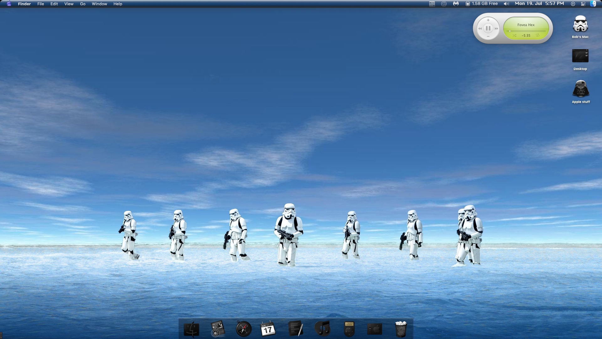
Task: Click the play circle menu bar icon
Action: [x=573, y=4]
